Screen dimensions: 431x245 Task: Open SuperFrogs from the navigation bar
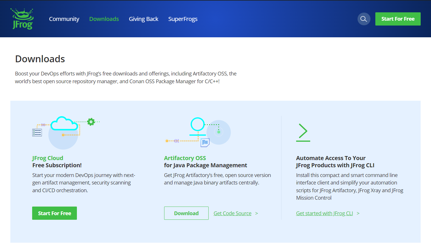pos(183,19)
